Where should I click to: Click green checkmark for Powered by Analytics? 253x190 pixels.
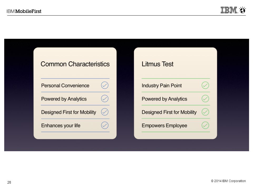tap(205, 98)
